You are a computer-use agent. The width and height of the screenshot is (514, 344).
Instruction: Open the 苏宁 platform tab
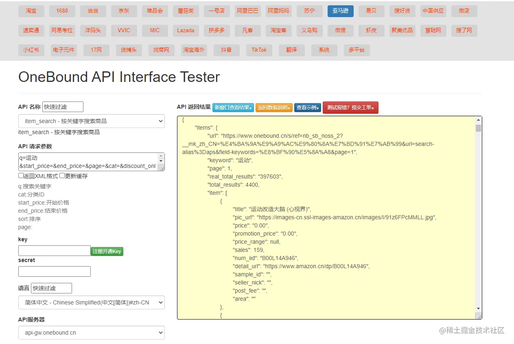tap(309, 11)
